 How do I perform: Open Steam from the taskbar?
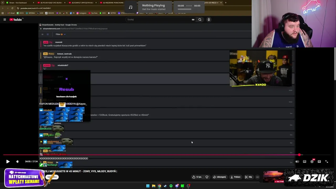coord(165,186)
